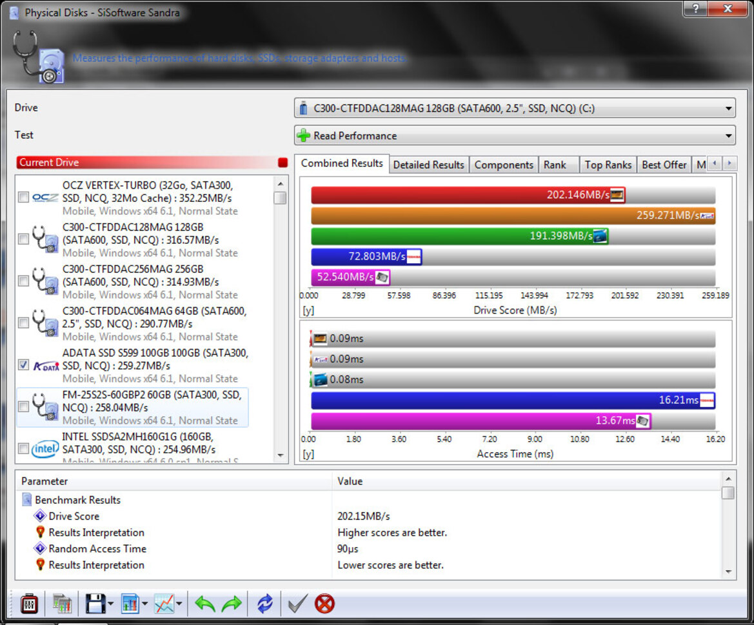754x625 pixels.
Task: Click the Drive Score diamond icon
Action: (40, 516)
